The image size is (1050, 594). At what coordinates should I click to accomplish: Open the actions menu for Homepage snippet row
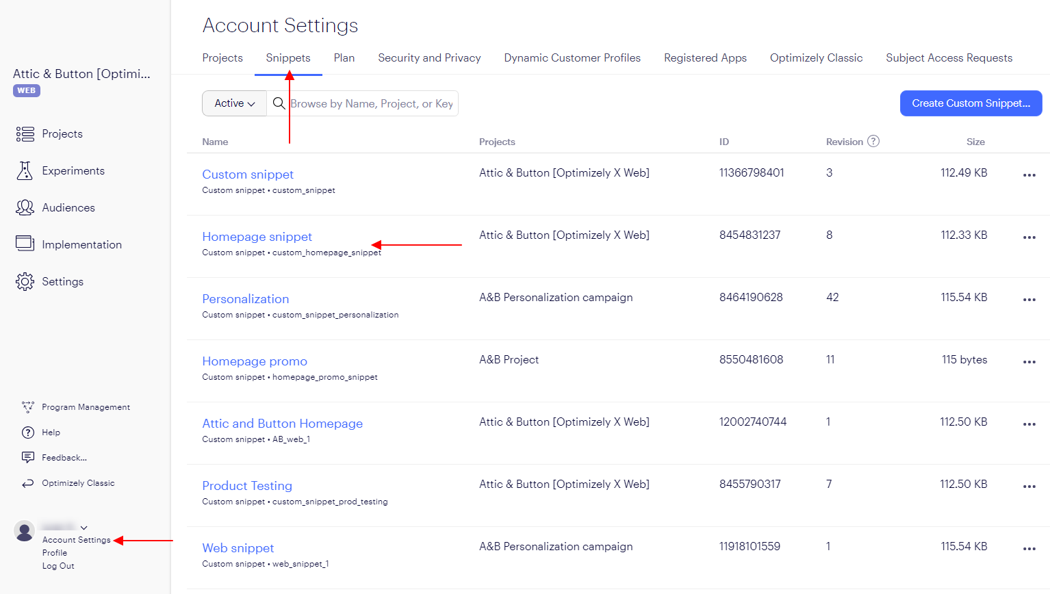[1029, 237]
